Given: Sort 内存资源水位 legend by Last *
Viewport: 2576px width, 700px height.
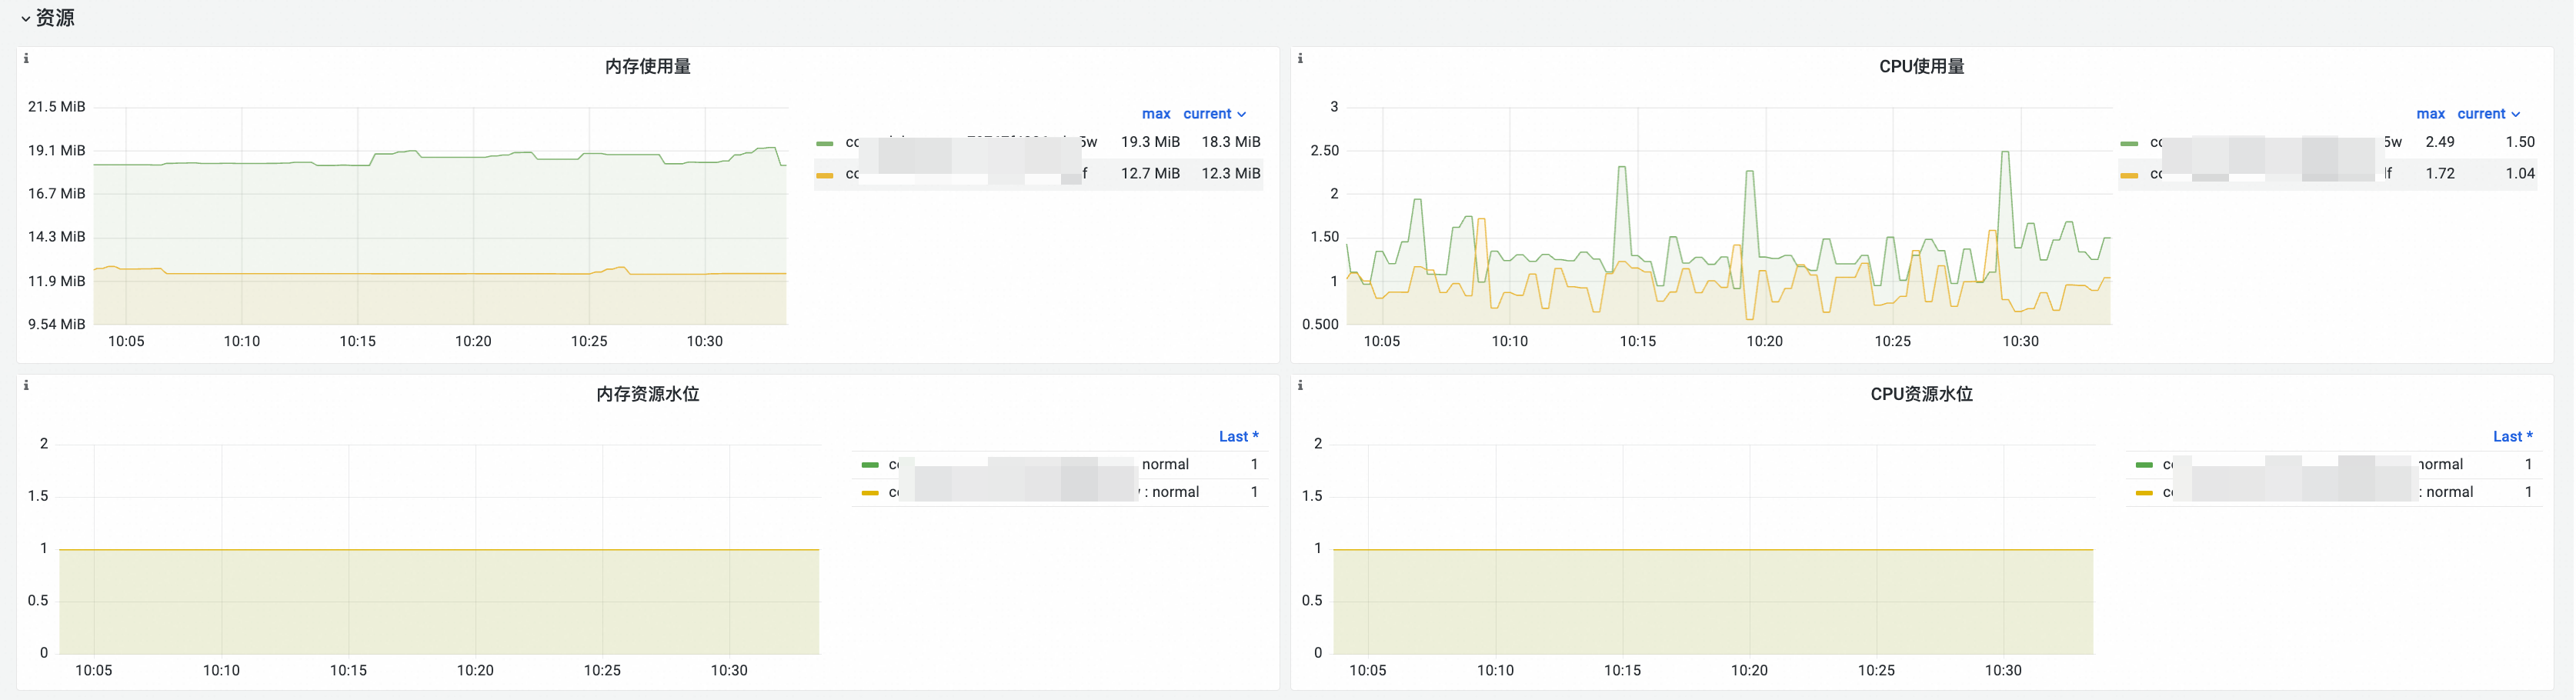Looking at the screenshot, I should pos(1238,437).
